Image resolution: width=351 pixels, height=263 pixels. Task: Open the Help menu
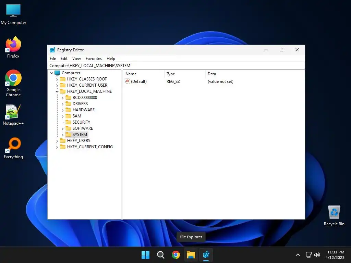pyautogui.click(x=111, y=58)
